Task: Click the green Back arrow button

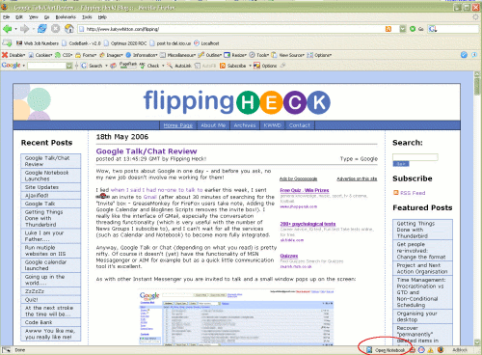Action: 7,29
